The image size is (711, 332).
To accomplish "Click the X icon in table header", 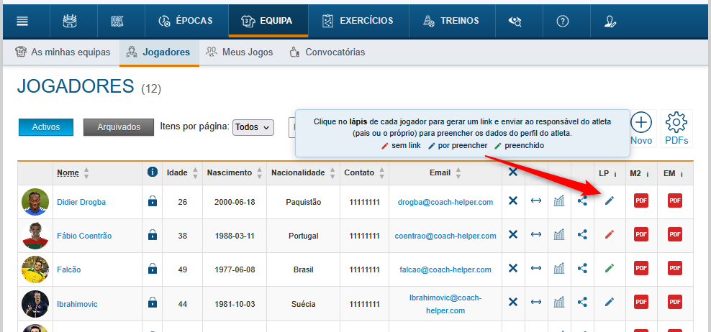I will pos(513,172).
